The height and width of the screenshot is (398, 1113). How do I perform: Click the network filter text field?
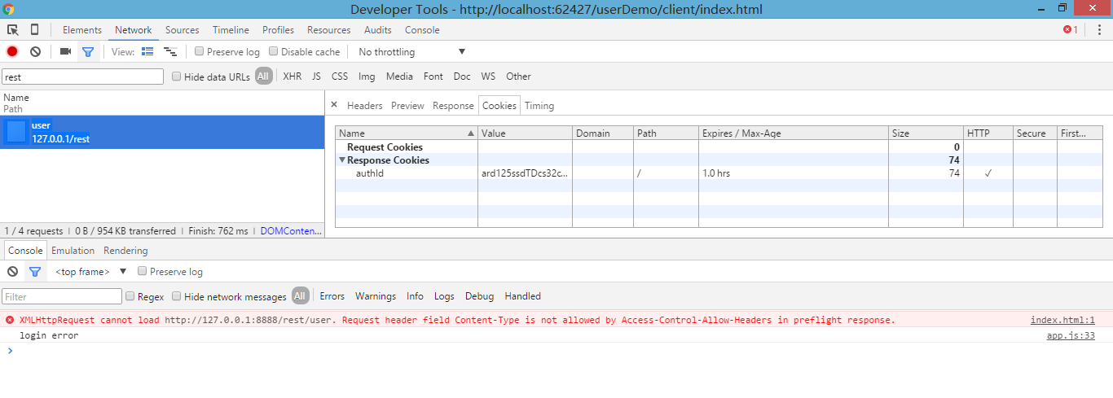click(x=83, y=77)
